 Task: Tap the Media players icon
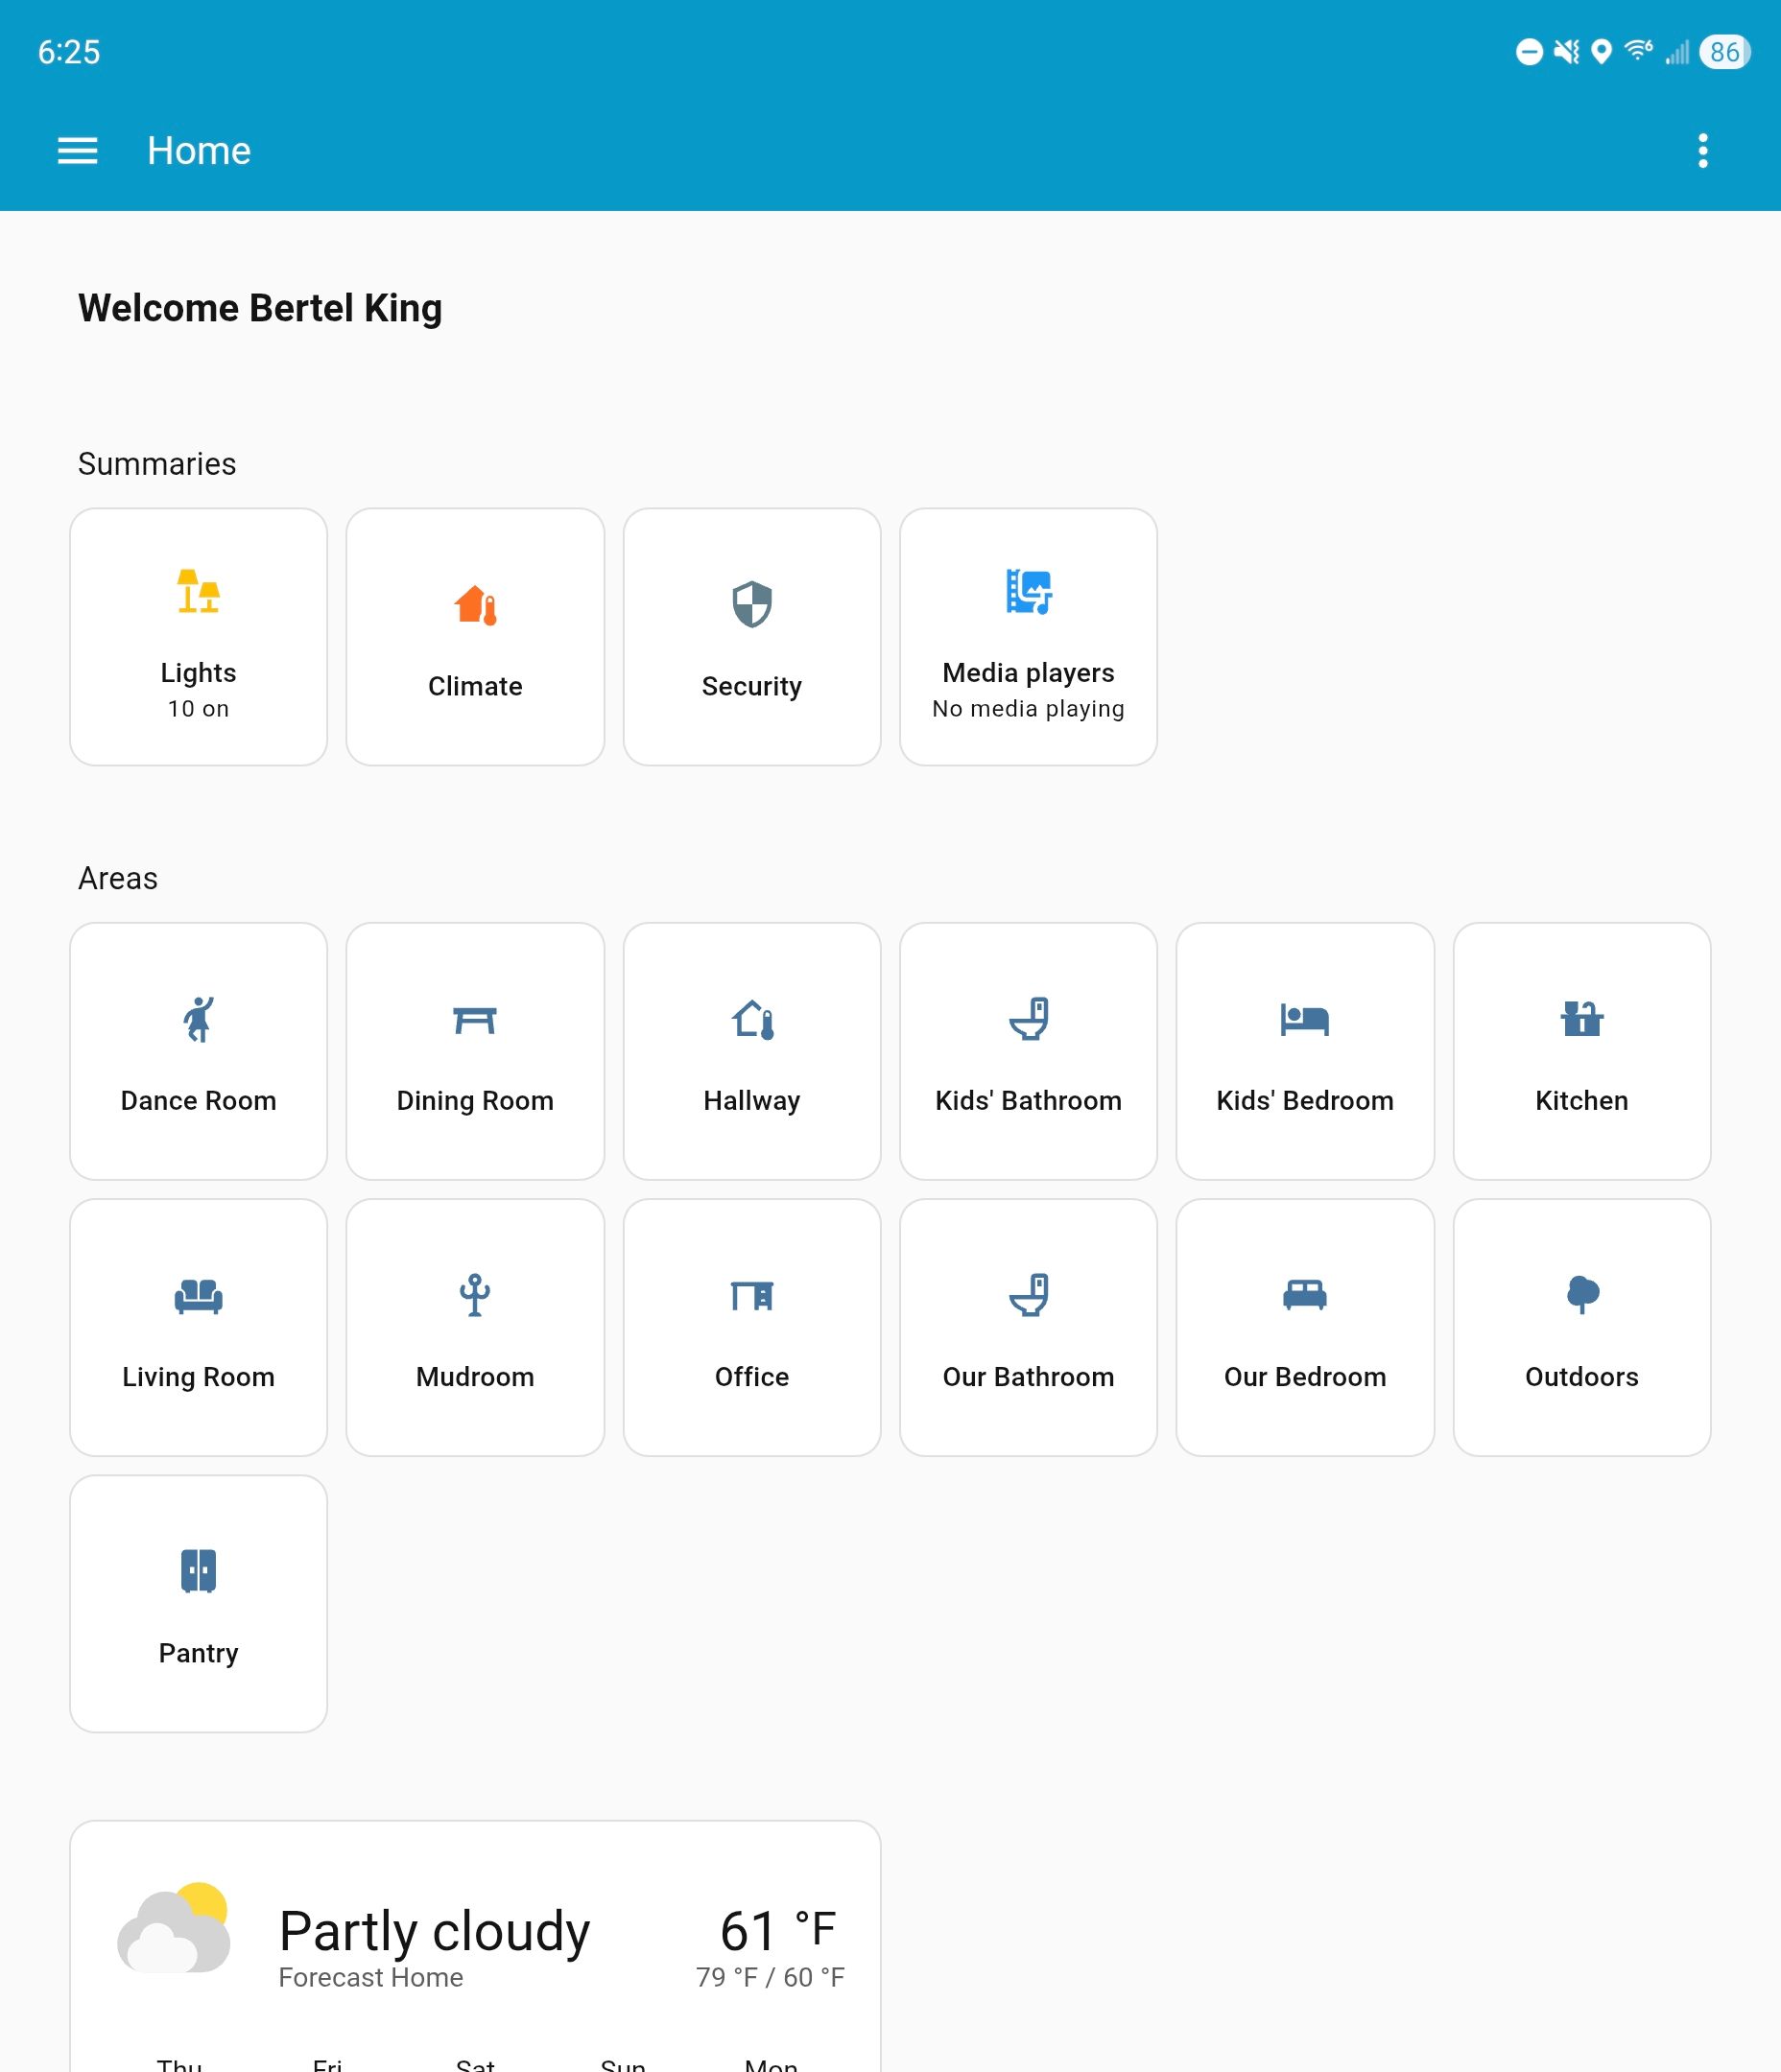tap(1029, 591)
